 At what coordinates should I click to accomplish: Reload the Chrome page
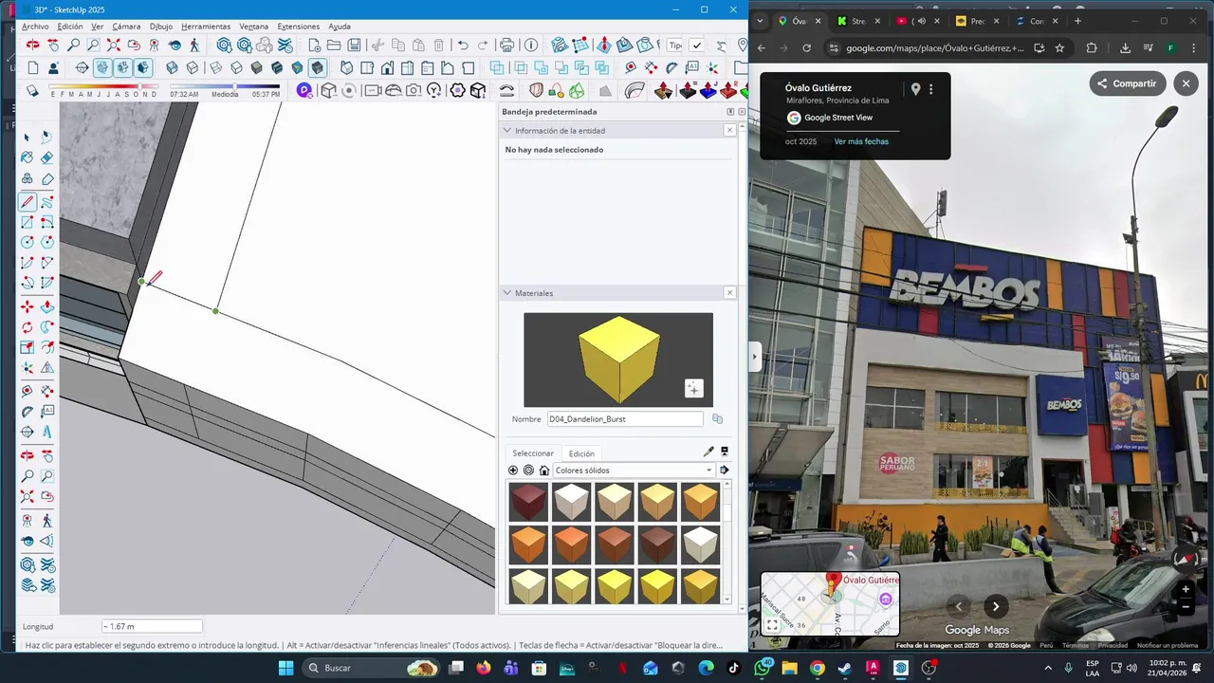tap(806, 47)
